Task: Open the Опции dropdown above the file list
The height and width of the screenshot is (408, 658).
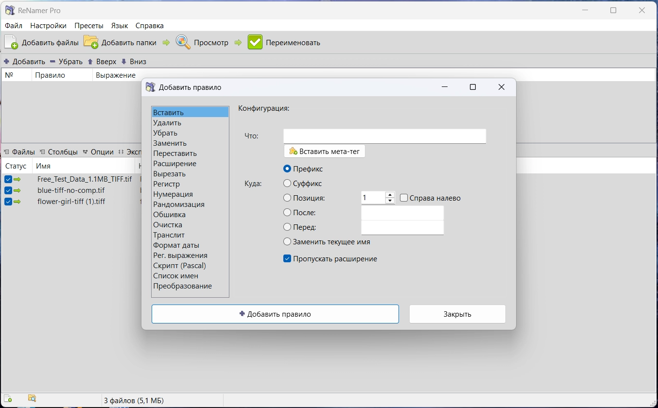Action: [x=98, y=152]
